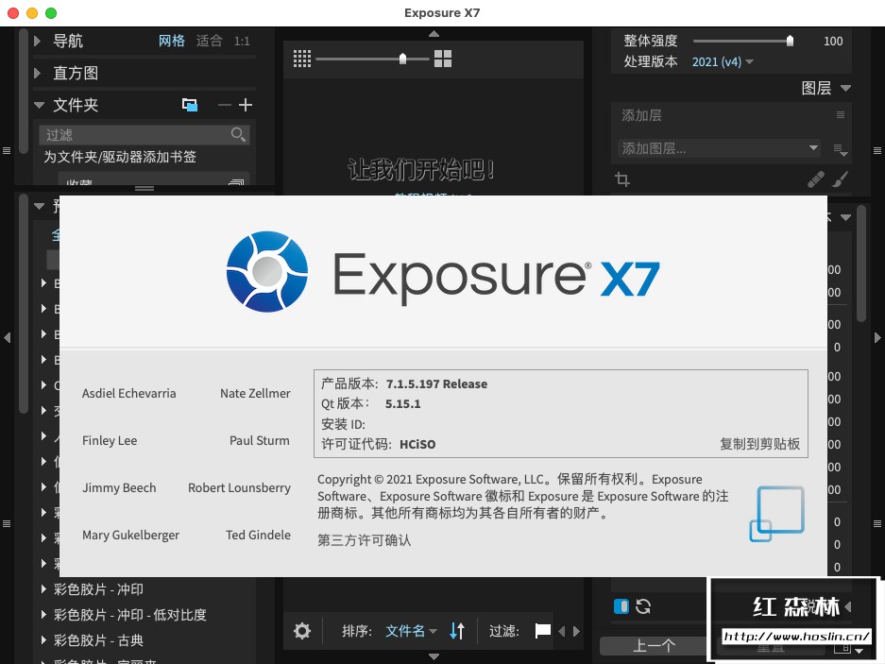Click the product version 7.1.5.197 Release

[x=436, y=383]
